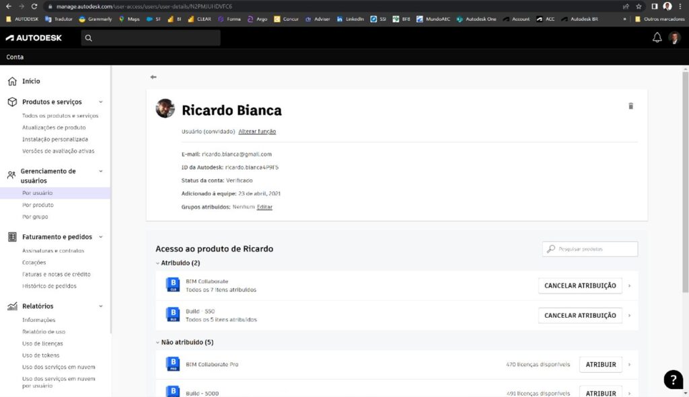
Task: Open the Grammarly bookmark
Action: pos(96,19)
